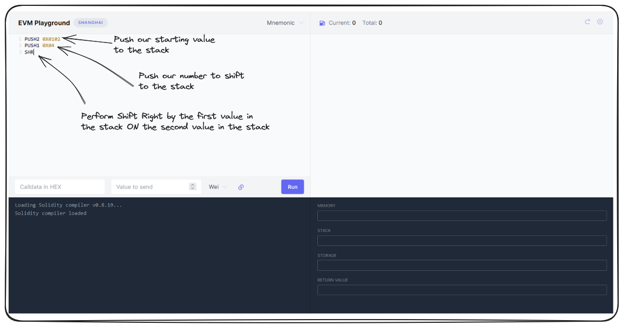This screenshot has width=623, height=326.
Task: Click the PUSH1 0x04 code line
Action: coord(39,46)
